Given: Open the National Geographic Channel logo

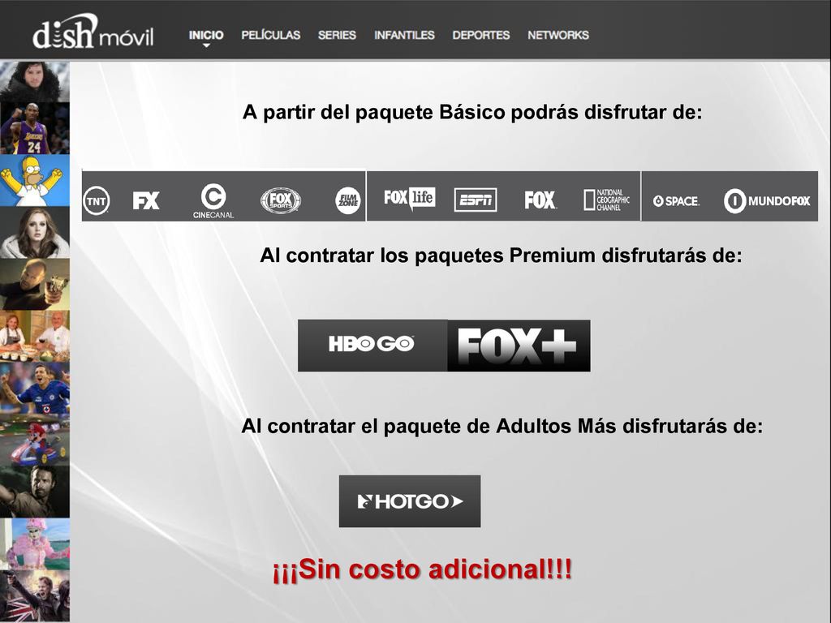Looking at the screenshot, I should (607, 200).
